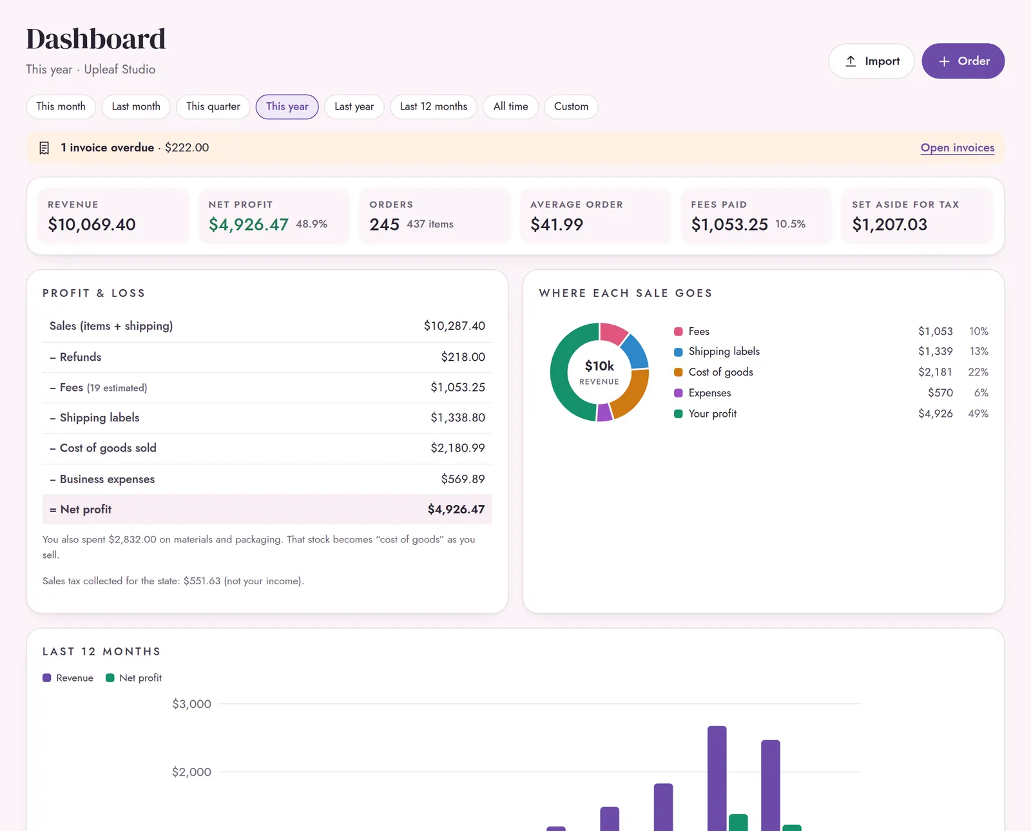Viewport: 1031px width, 831px height.
Task: Click the upload arrow icon in Import
Action: [851, 61]
